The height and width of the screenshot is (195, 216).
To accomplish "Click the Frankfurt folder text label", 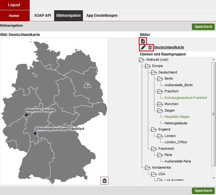I will [x=171, y=91].
